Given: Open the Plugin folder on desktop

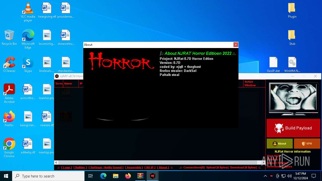Looking at the screenshot, I should (292, 10).
